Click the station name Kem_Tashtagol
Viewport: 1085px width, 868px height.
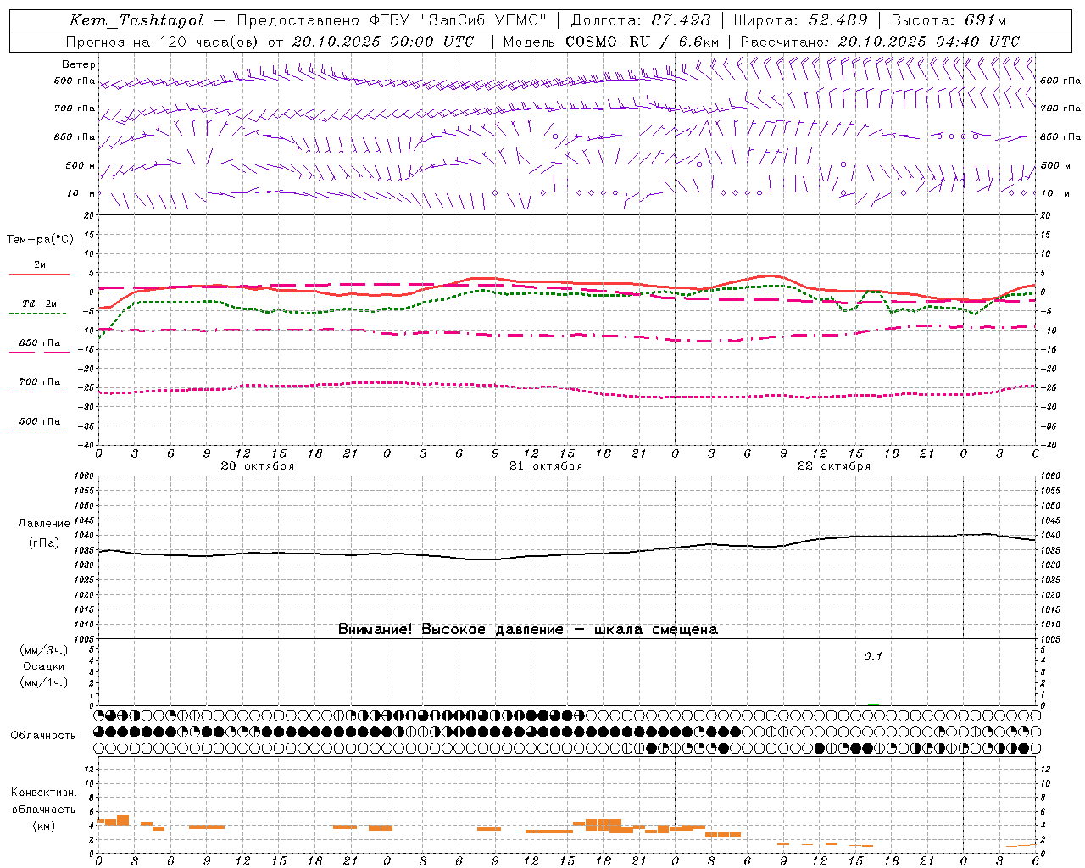136,20
